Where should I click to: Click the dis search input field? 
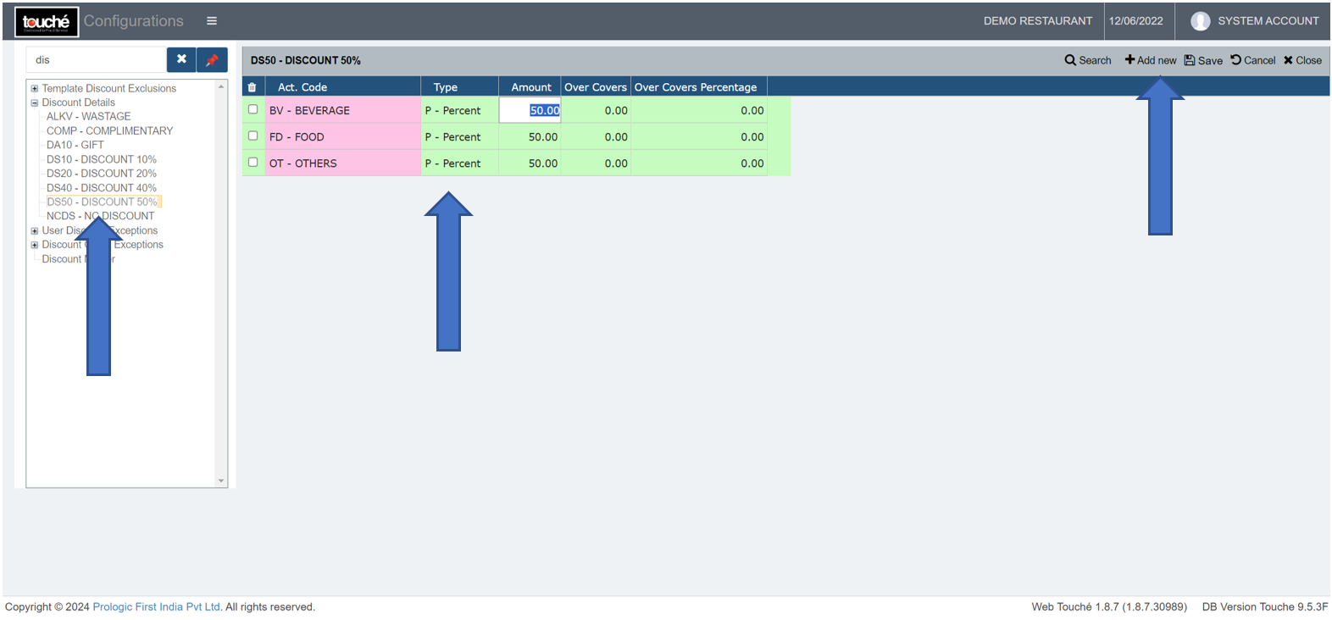pos(97,60)
